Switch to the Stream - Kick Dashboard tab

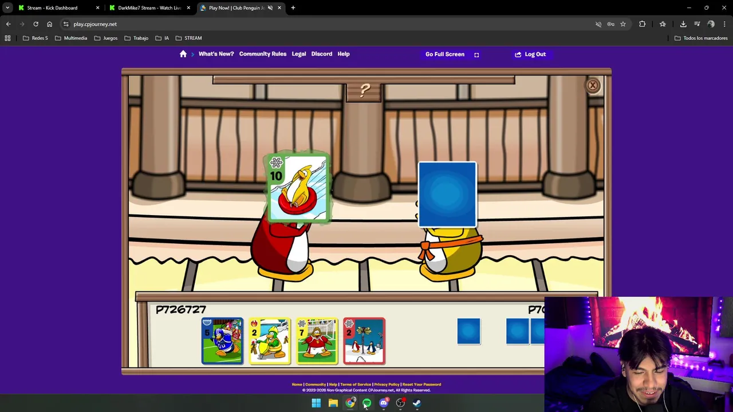click(x=53, y=8)
